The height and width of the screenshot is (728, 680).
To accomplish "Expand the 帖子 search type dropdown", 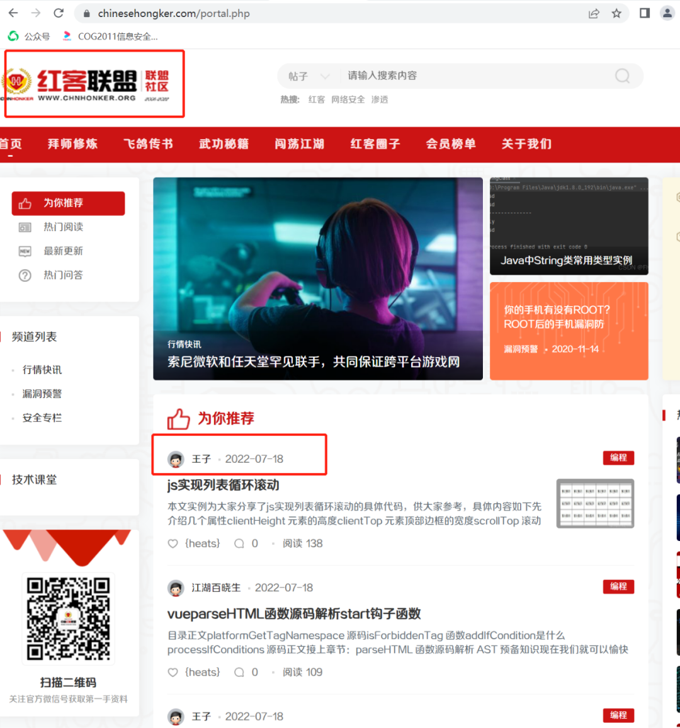I will coord(309,76).
